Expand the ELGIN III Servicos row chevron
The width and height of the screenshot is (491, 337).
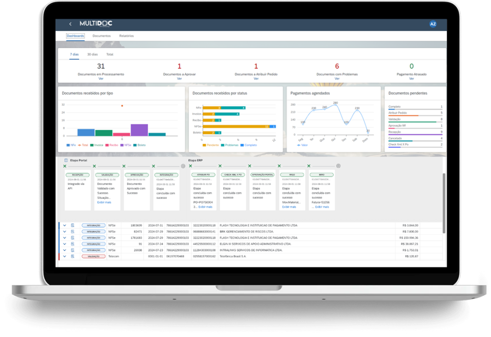coord(64,244)
